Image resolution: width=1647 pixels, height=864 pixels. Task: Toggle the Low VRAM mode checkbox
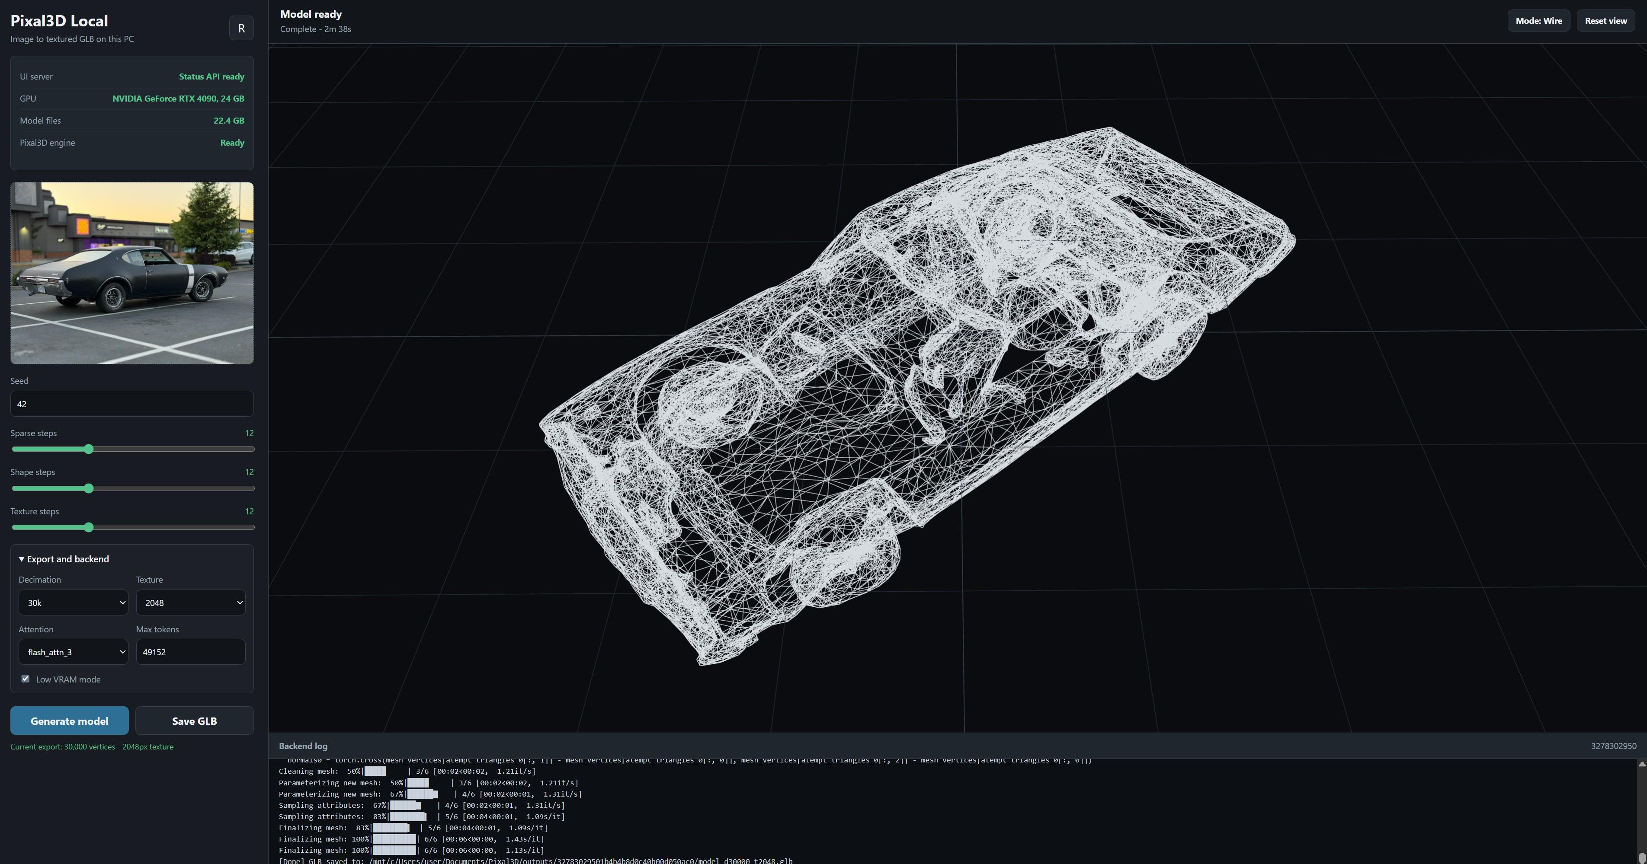(26, 679)
